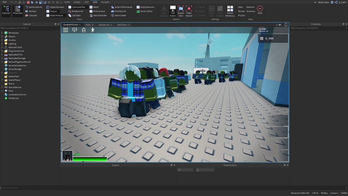Open Script Recovery
The width and height of the screenshot is (348, 196).
[145, 7]
